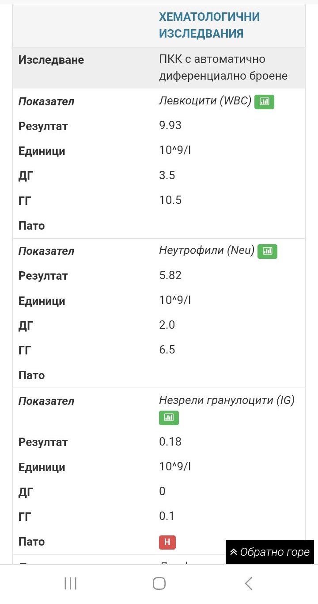Tap the red H pathology flag
Image resolution: width=318 pixels, height=604 pixels.
pyautogui.click(x=167, y=542)
